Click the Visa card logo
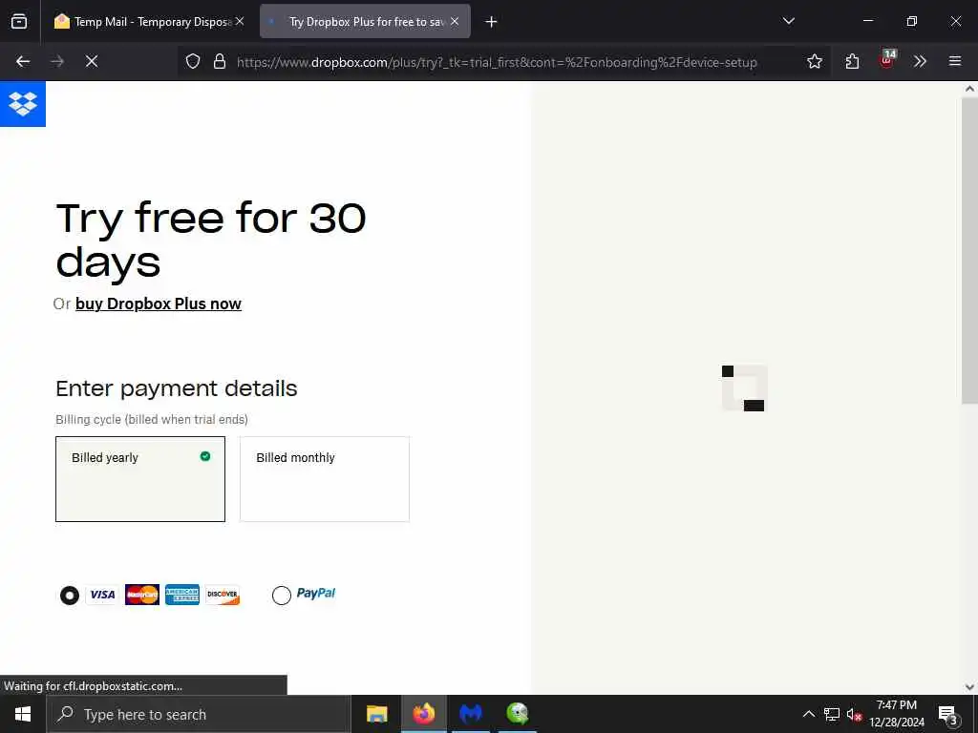978x733 pixels. [102, 595]
